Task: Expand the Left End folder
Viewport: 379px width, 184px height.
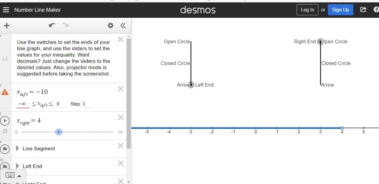Action: [x=17, y=166]
